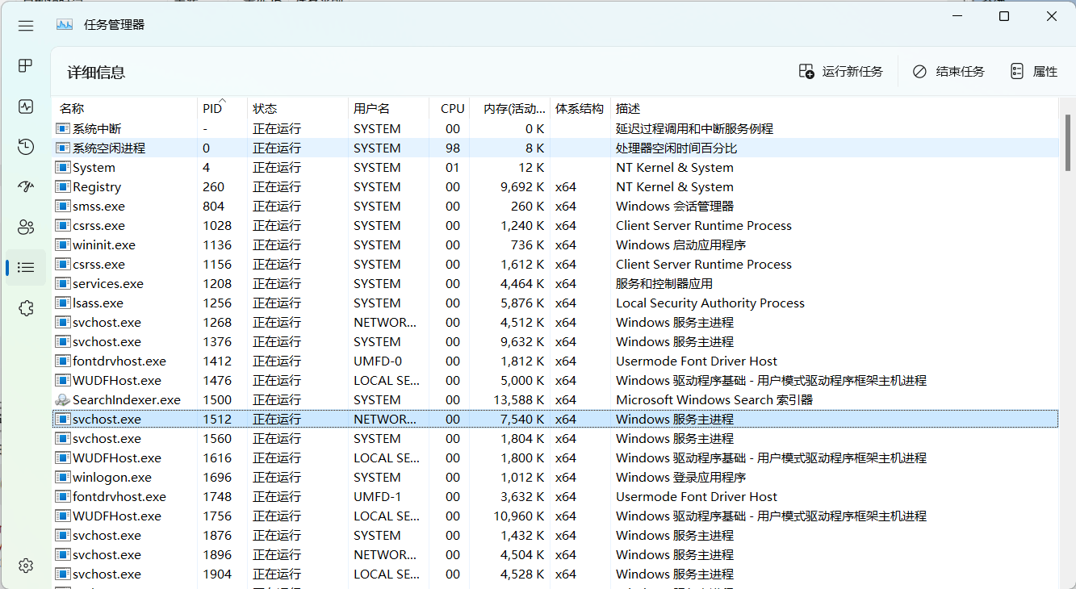Sort by the 内存(活动...) column header

pyautogui.click(x=510, y=108)
